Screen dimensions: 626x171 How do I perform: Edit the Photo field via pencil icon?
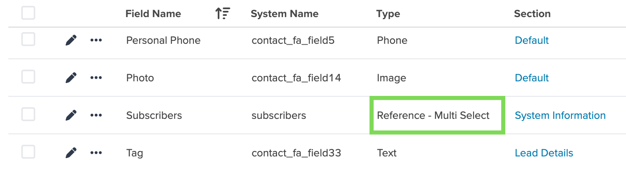tap(71, 78)
